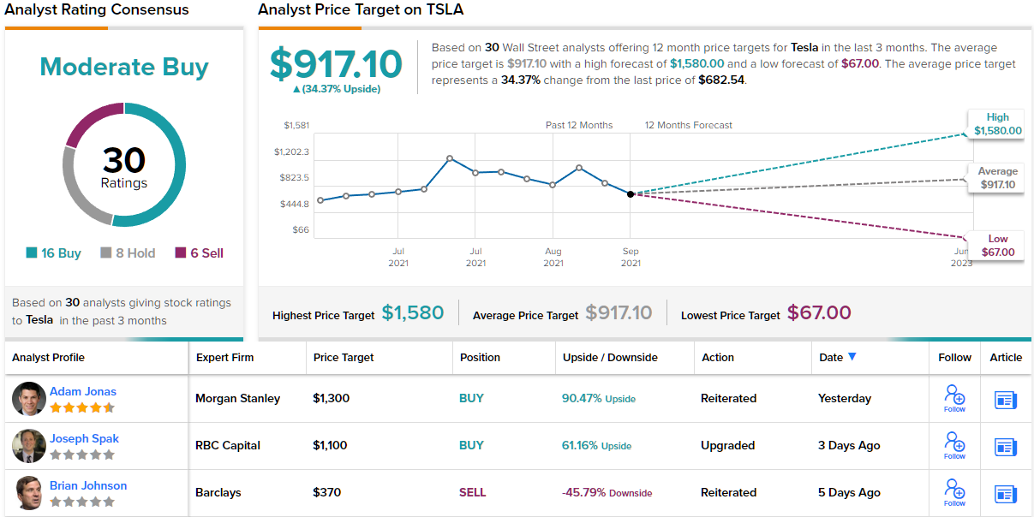Follow analyst Adam Jonas

954,397
